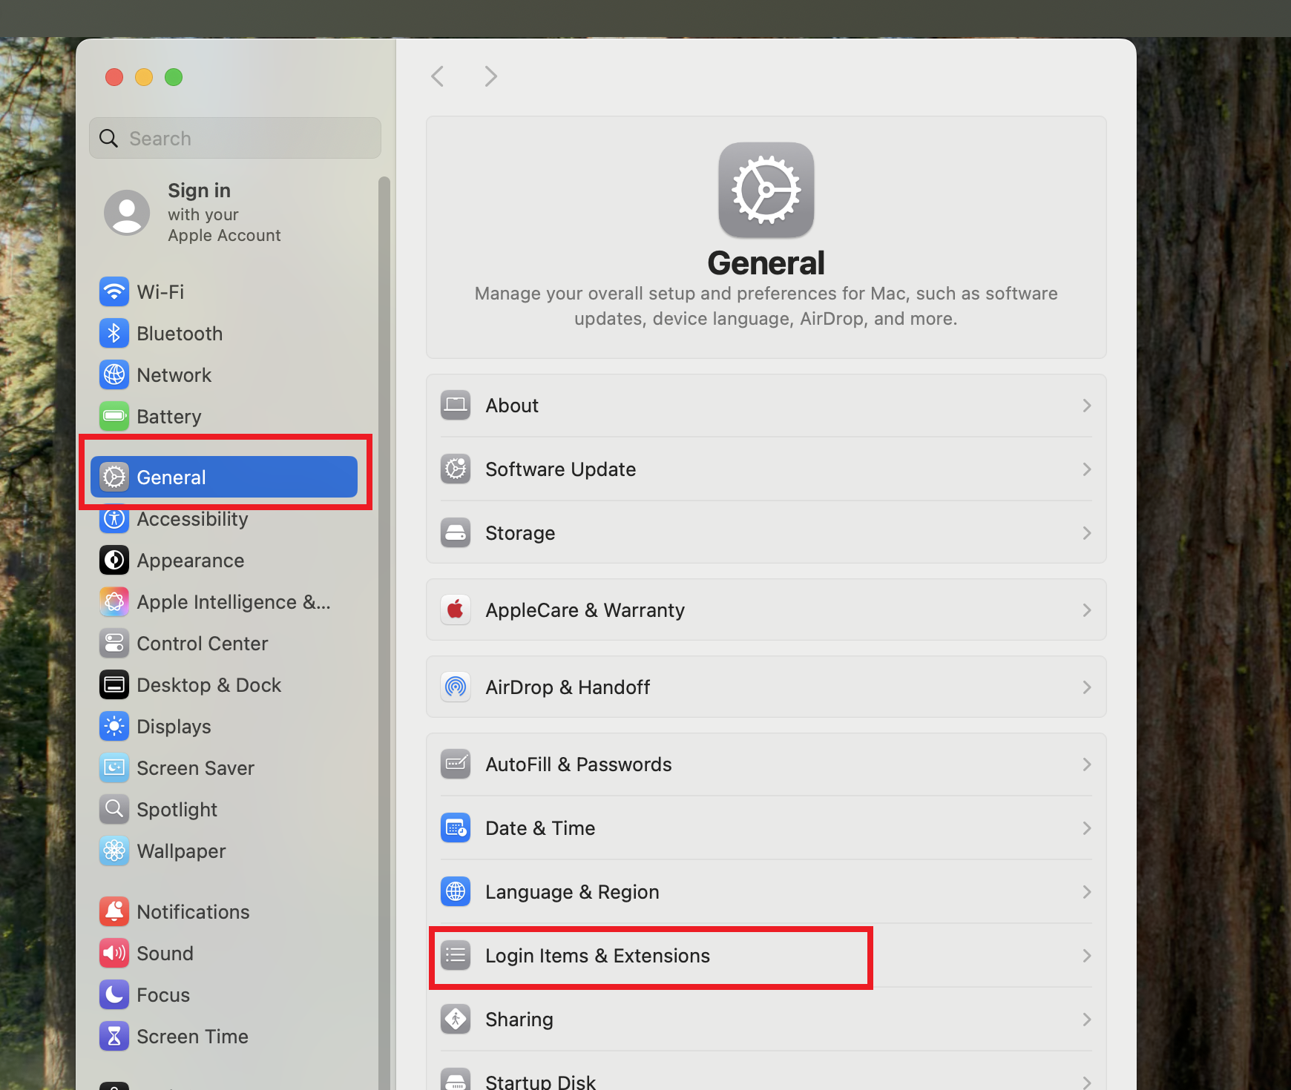Open the Storage row chevron
Image resolution: width=1291 pixels, height=1090 pixels.
tap(1086, 533)
